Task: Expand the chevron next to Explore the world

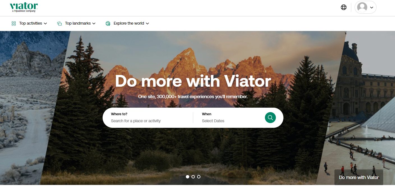Action: point(147,23)
